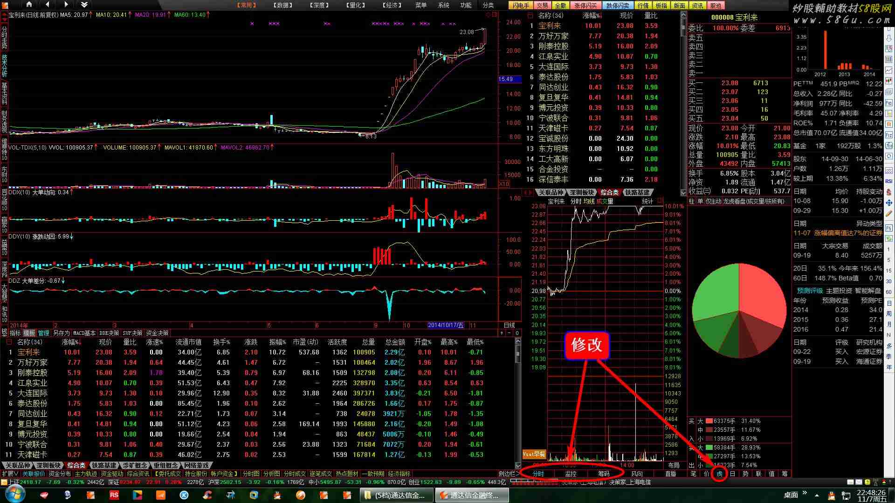The image size is (895, 503).
Task: Switch to the 铁路基建 tab at bottom
Action: (x=104, y=465)
